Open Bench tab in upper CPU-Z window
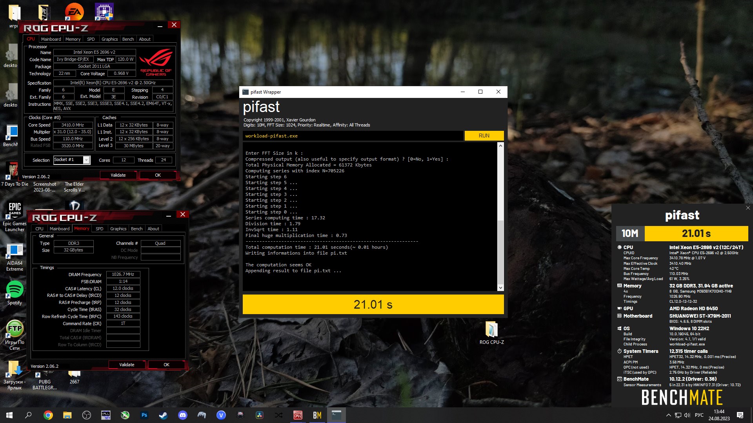Screen dimensions: 753x423 pos(128,39)
